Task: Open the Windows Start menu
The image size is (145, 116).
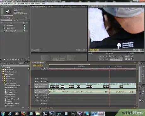Action: pos(3,113)
